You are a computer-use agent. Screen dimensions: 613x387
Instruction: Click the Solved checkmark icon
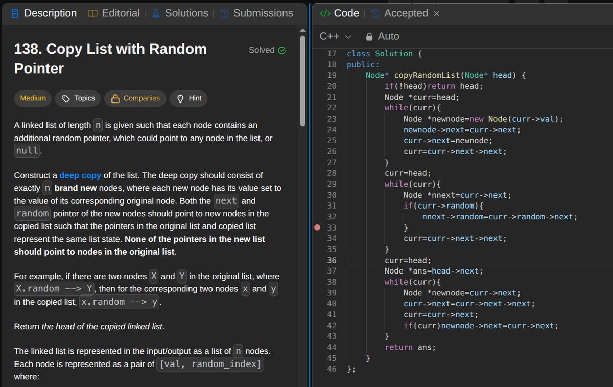[282, 50]
